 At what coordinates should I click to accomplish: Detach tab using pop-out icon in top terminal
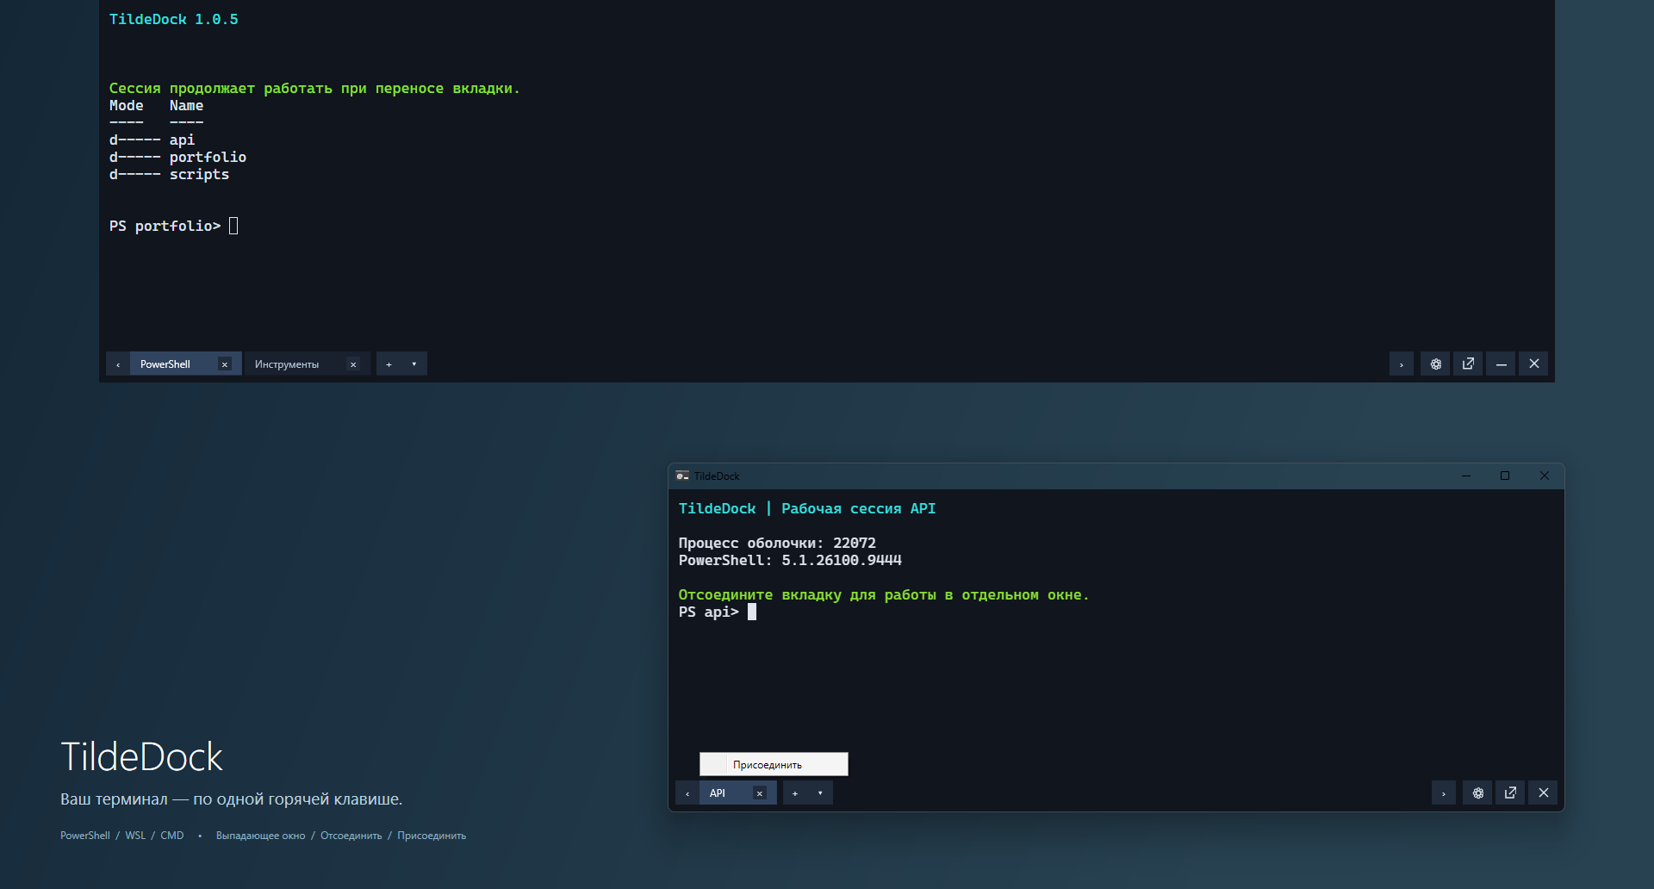(x=1468, y=364)
